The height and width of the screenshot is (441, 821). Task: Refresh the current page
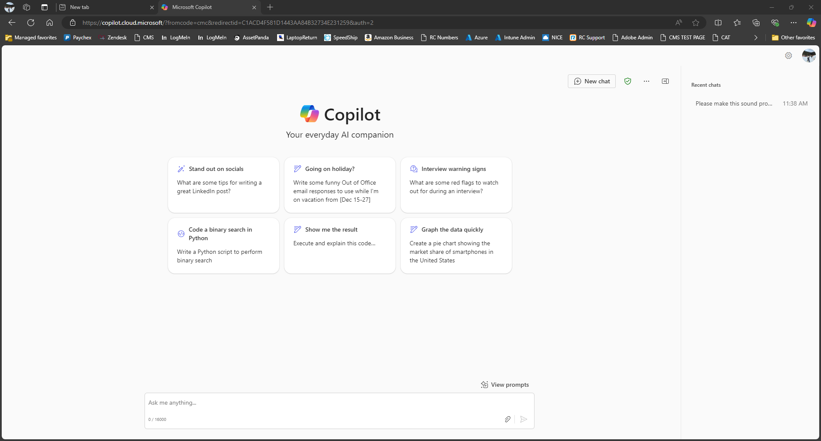coord(31,23)
